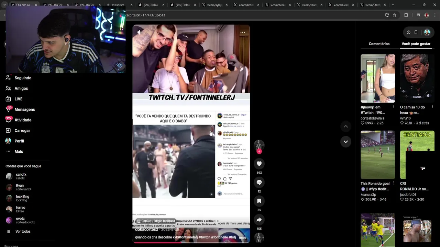
Task: Go to the previous video with up chevron
Action: coord(346,127)
